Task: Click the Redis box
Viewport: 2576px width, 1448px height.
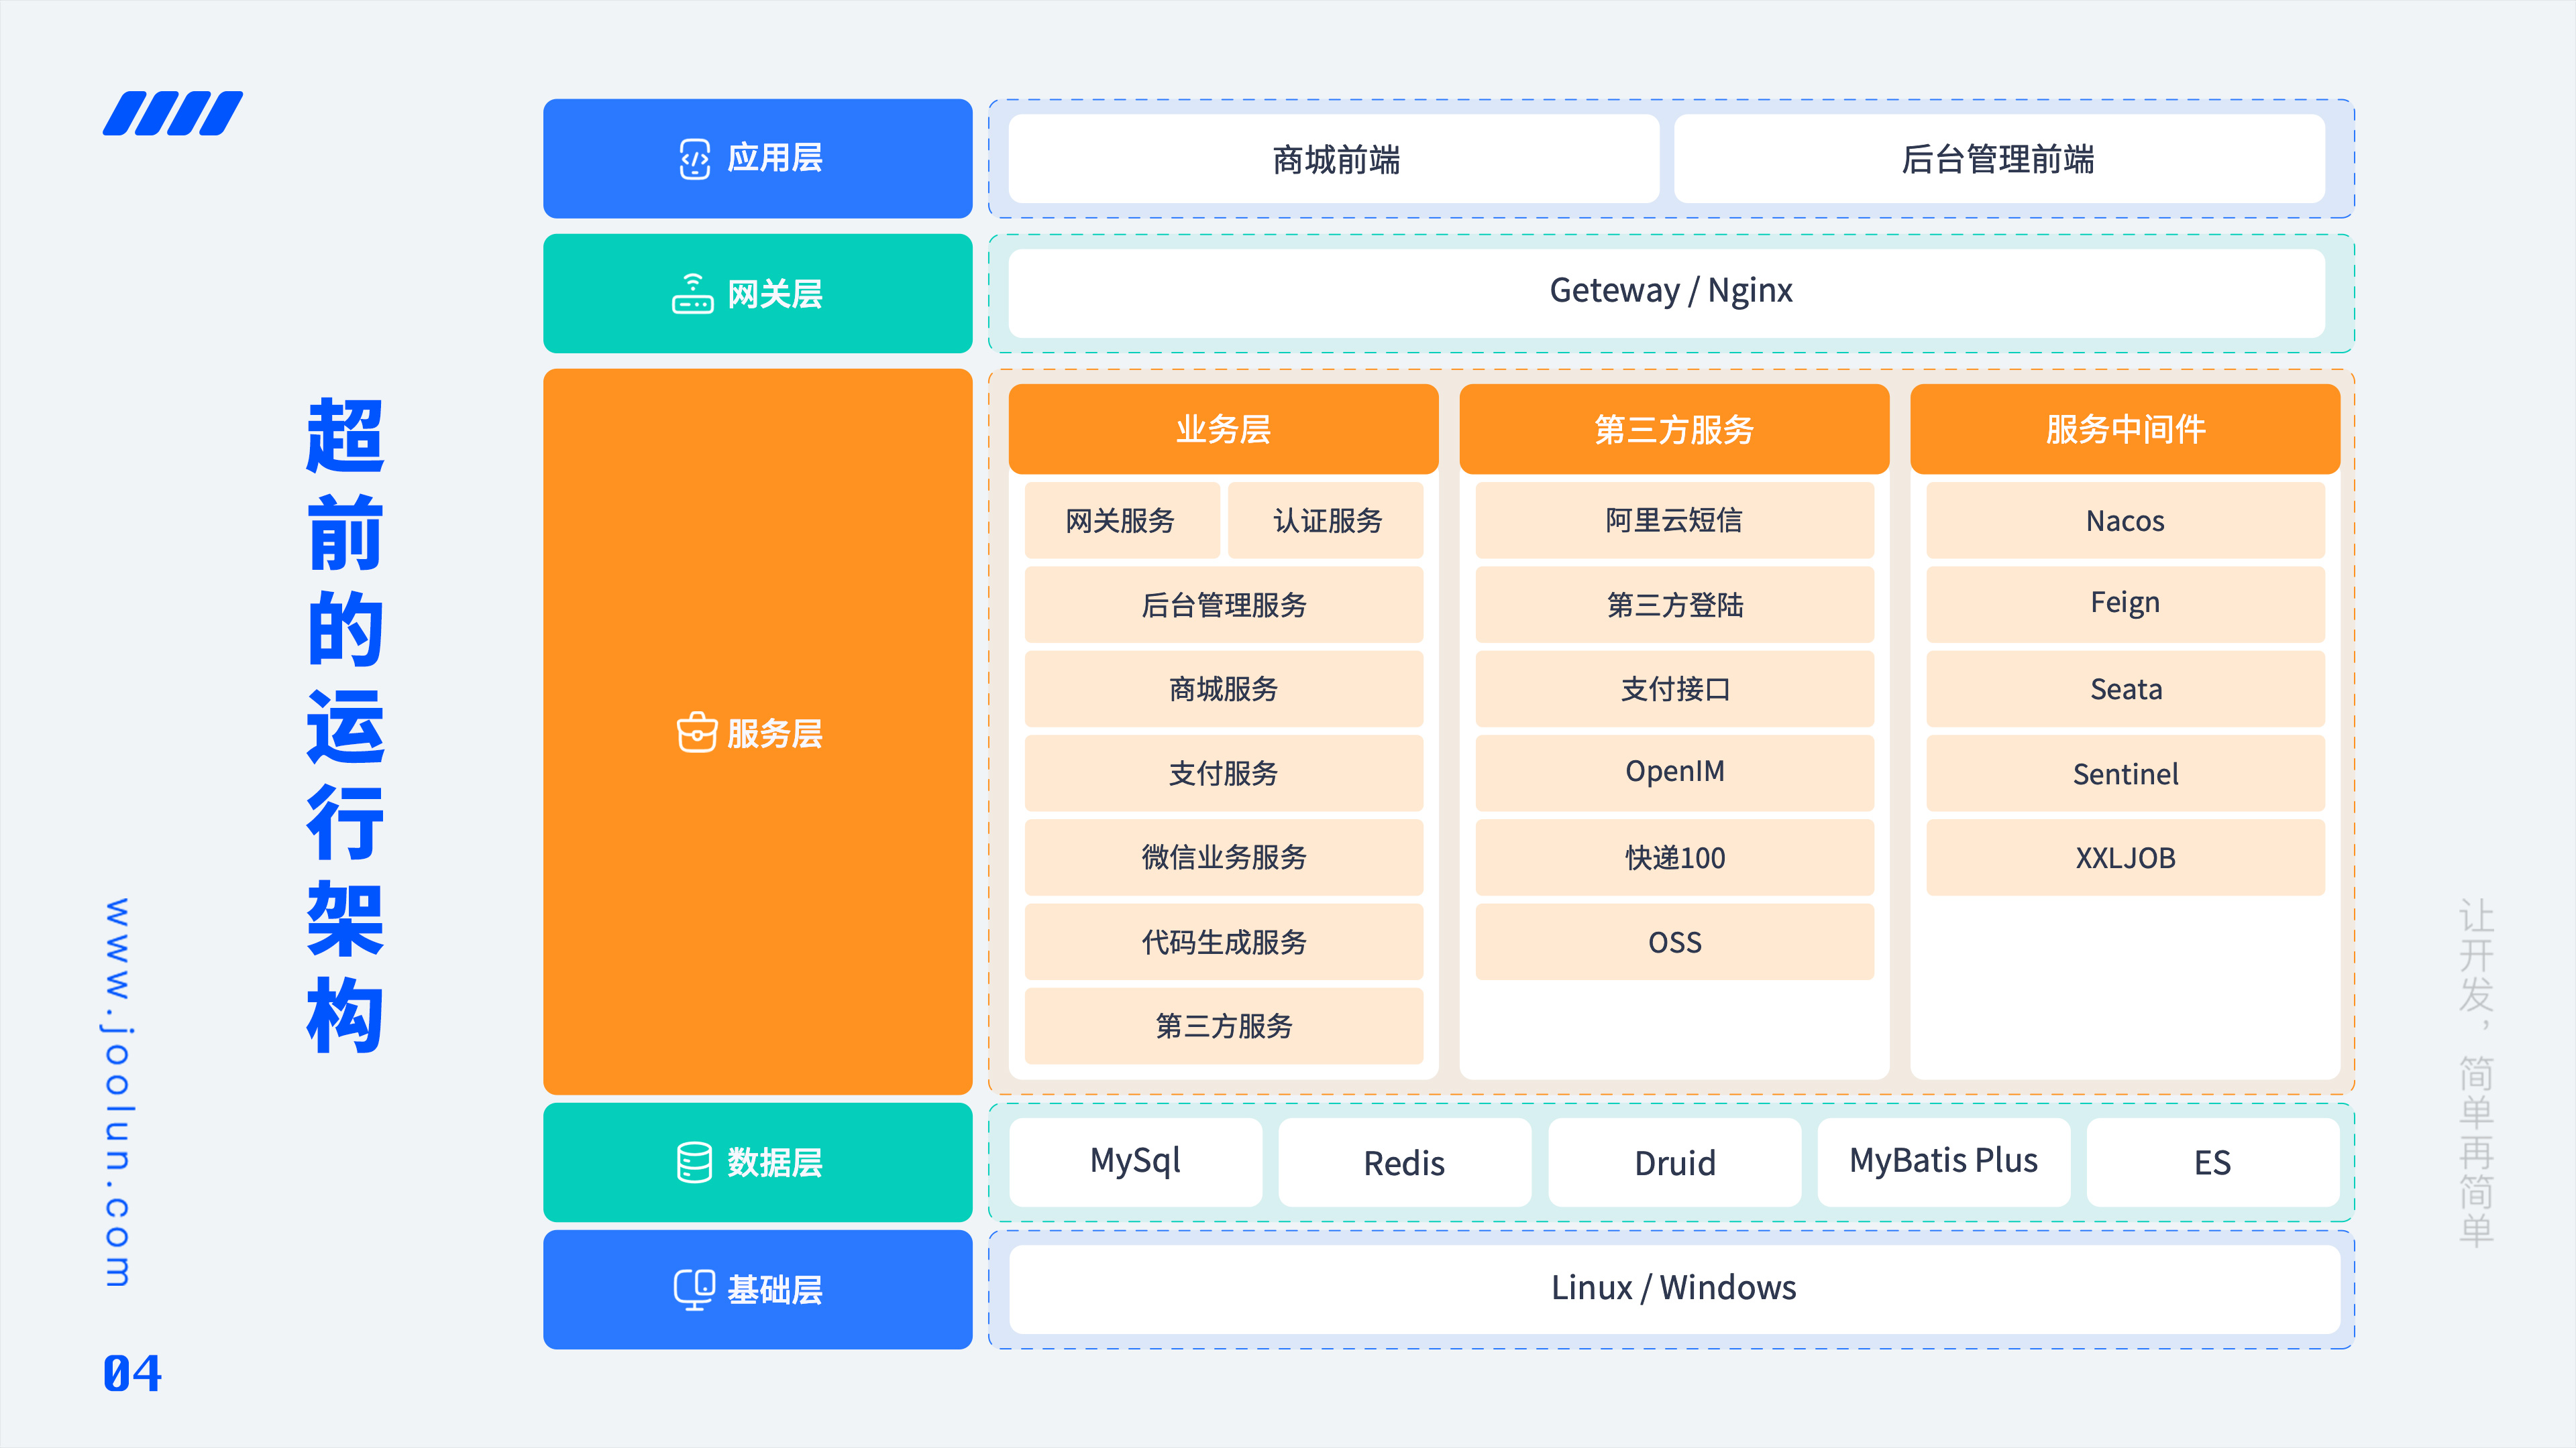Action: [1405, 1162]
